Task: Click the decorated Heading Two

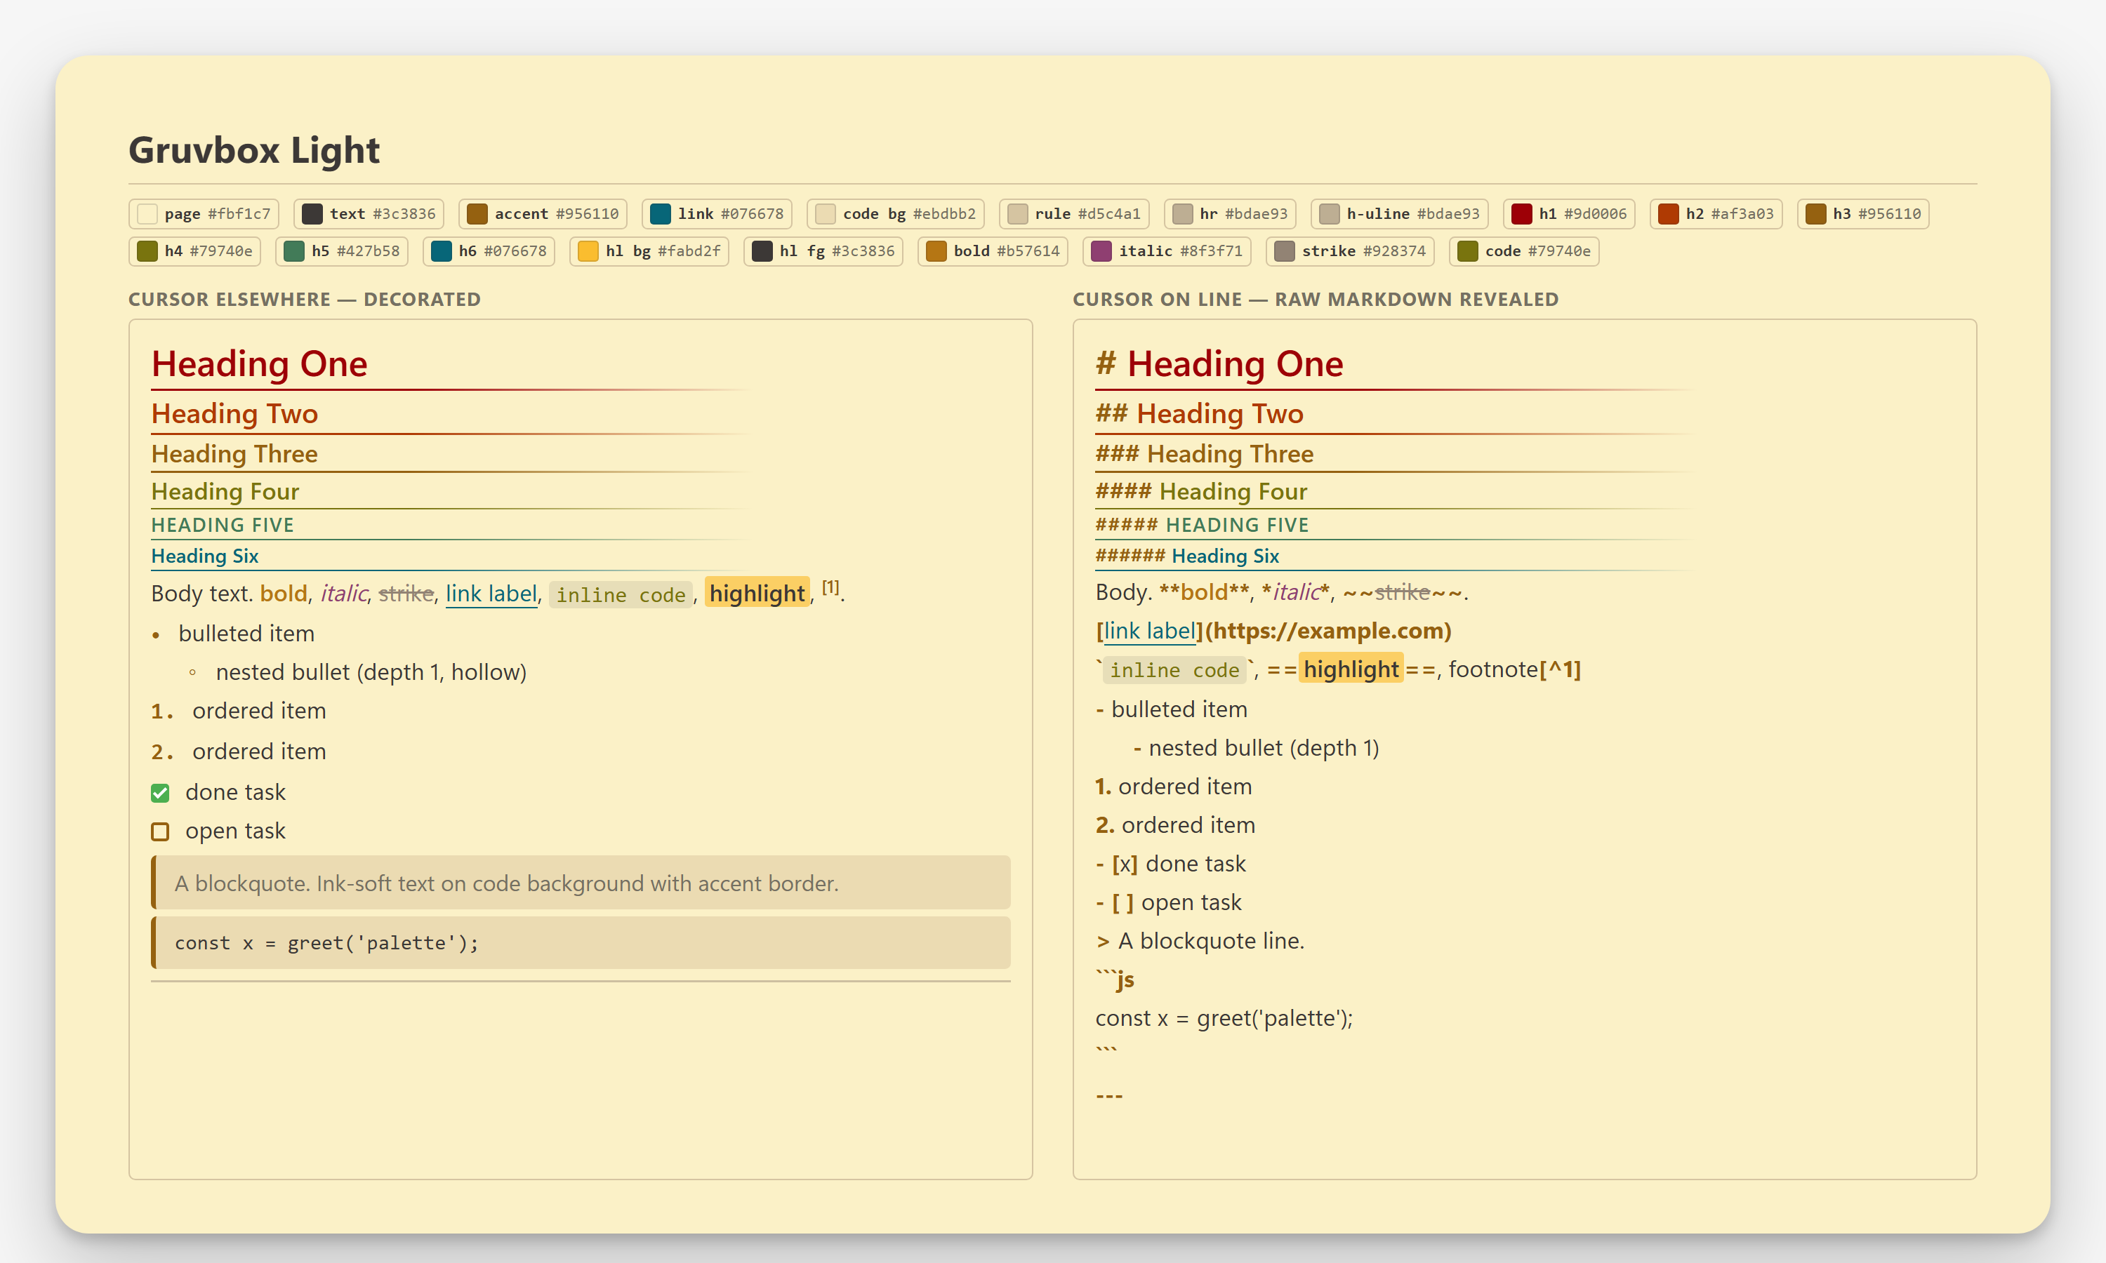Action: [x=235, y=413]
